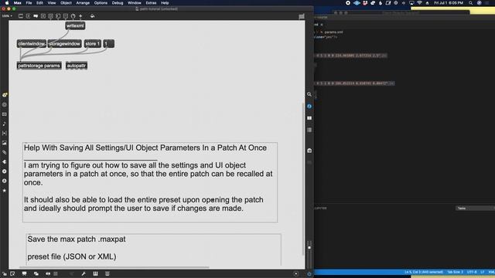The height and width of the screenshot is (278, 495).
Task: Select the pattrstorage params object
Action: tap(39, 66)
